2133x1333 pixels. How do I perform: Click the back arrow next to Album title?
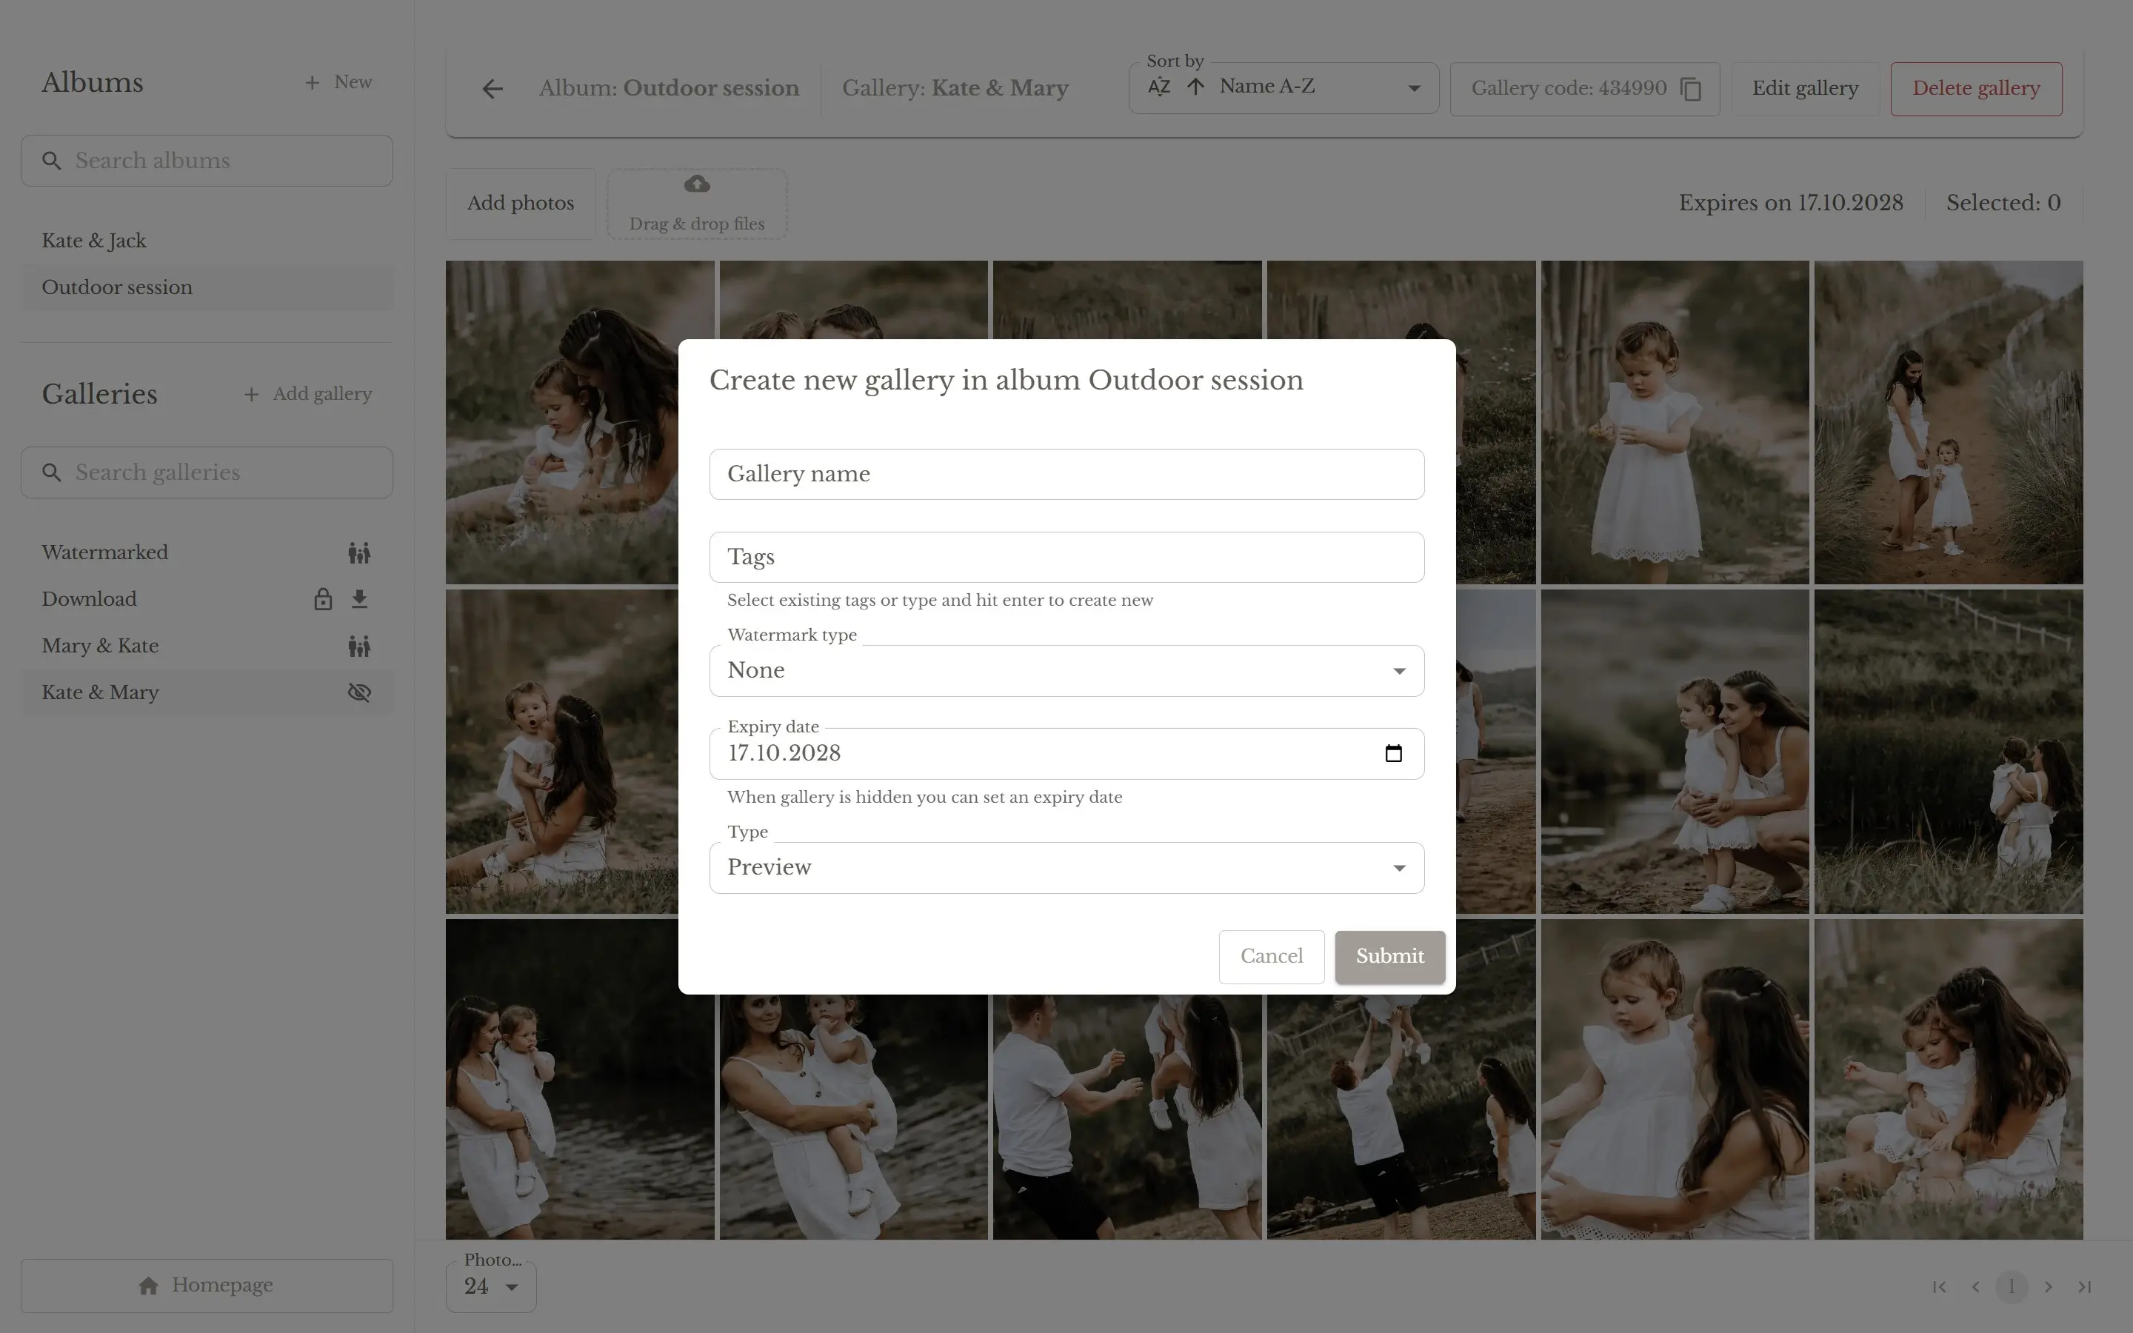493,88
